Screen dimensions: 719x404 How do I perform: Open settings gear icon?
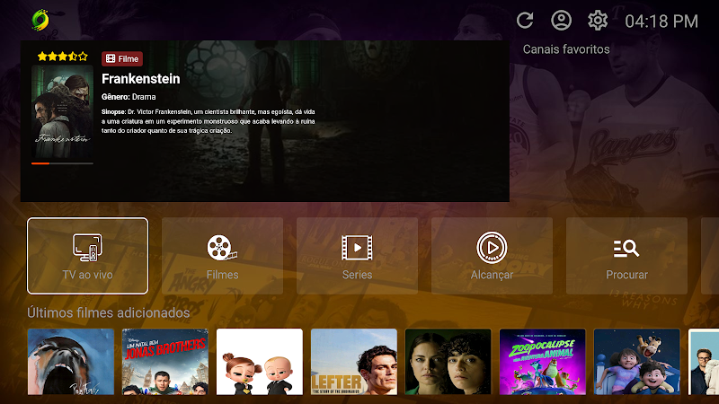[598, 21]
